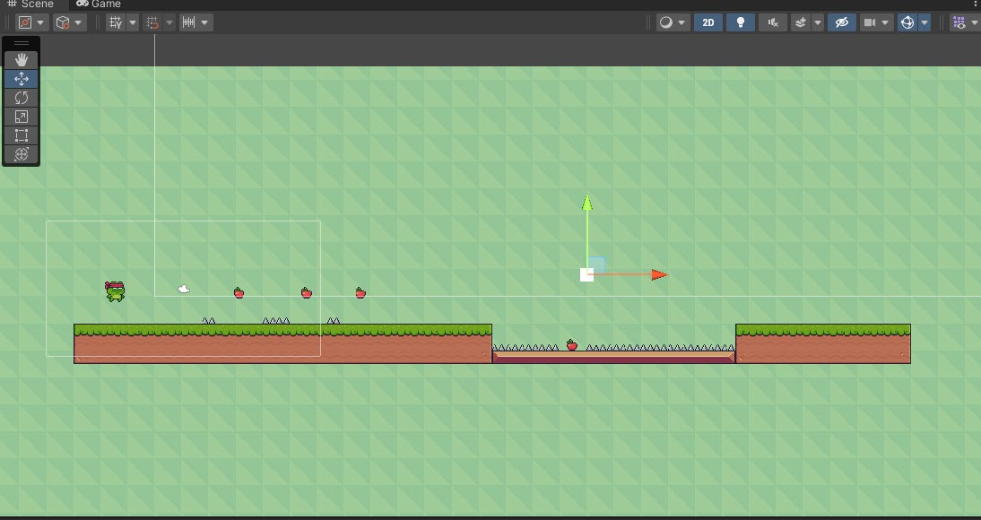Toggle 2D view mode
The height and width of the screenshot is (520, 981).
click(708, 22)
